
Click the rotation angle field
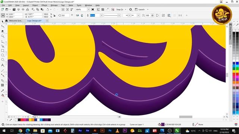66,15
